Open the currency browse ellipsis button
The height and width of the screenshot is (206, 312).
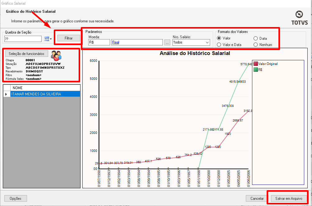167,42
